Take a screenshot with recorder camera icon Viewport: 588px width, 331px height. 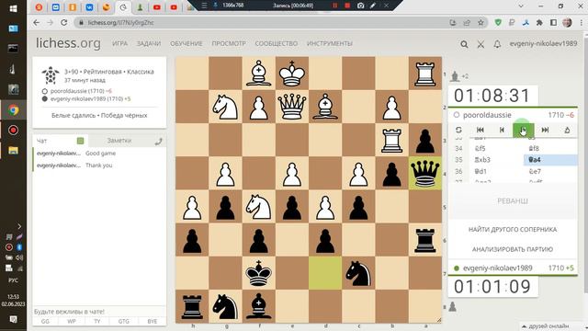pyautogui.click(x=360, y=6)
